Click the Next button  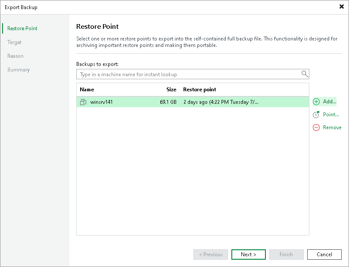coord(249,255)
